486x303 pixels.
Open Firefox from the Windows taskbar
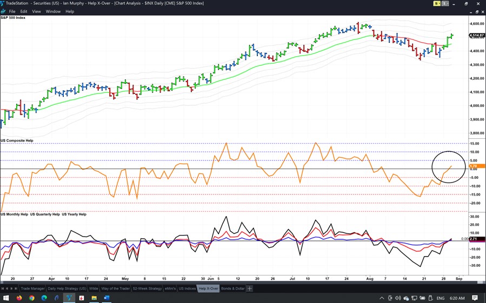click(19, 298)
